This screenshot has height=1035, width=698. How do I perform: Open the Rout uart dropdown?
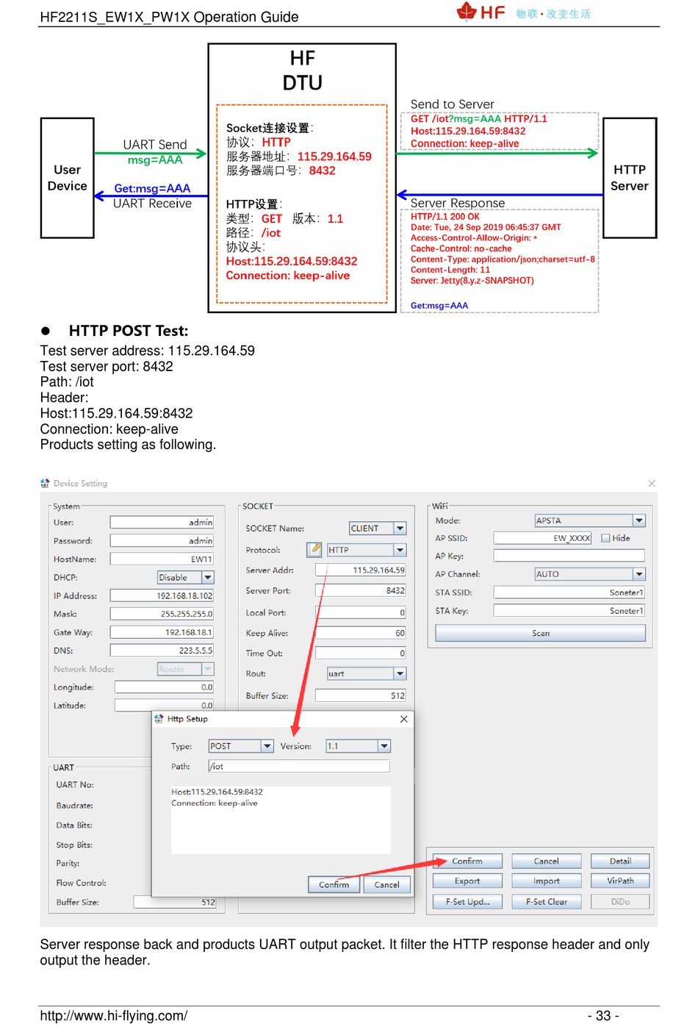(x=400, y=673)
